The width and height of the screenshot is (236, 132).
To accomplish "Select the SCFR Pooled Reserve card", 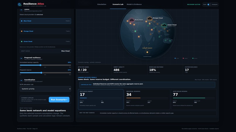I will coord(194,99).
